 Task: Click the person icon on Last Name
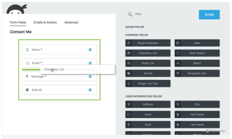178,125
